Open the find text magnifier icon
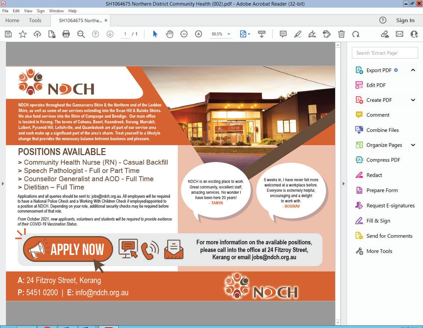Viewport: 423px width, 328px height. pos(81,34)
